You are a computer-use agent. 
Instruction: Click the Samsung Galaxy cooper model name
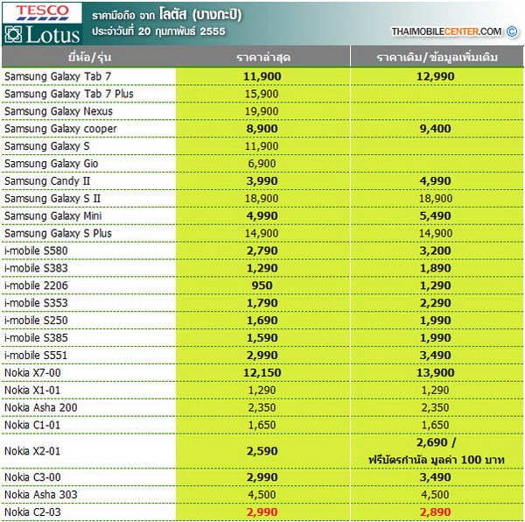click(x=60, y=129)
